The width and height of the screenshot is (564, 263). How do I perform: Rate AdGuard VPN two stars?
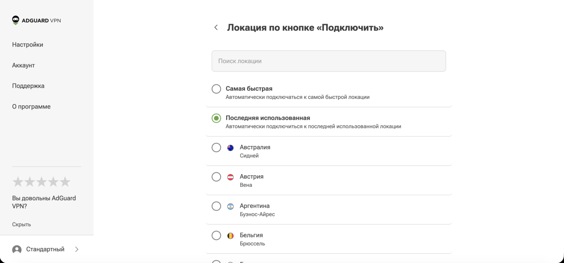[30, 182]
